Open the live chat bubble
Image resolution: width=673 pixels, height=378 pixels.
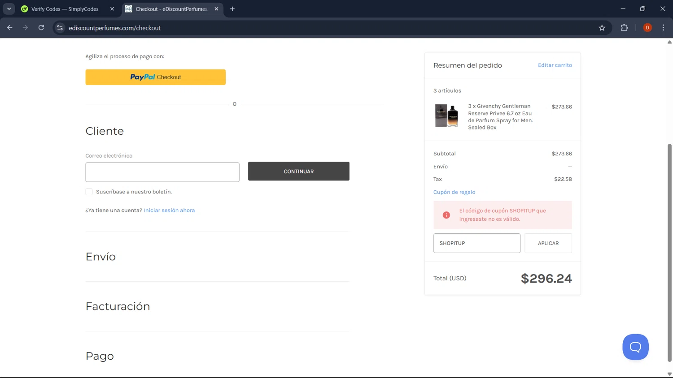[636, 347]
